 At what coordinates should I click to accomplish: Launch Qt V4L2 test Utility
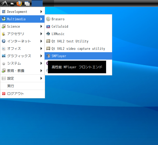[78, 41]
